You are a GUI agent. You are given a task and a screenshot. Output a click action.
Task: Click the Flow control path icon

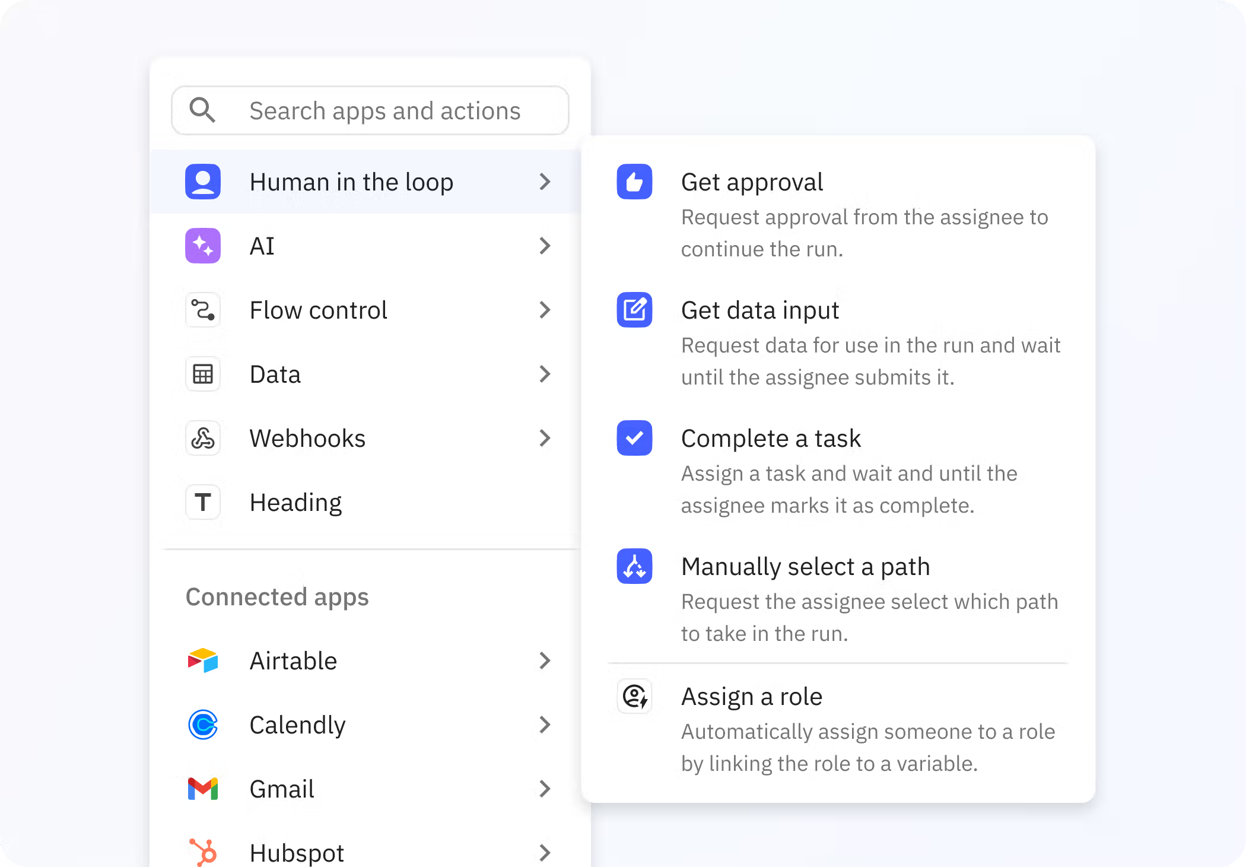(x=203, y=310)
